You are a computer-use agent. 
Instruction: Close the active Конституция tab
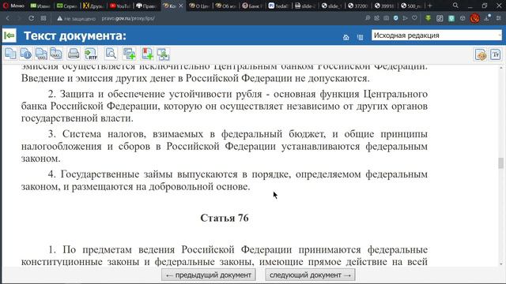(181, 6)
